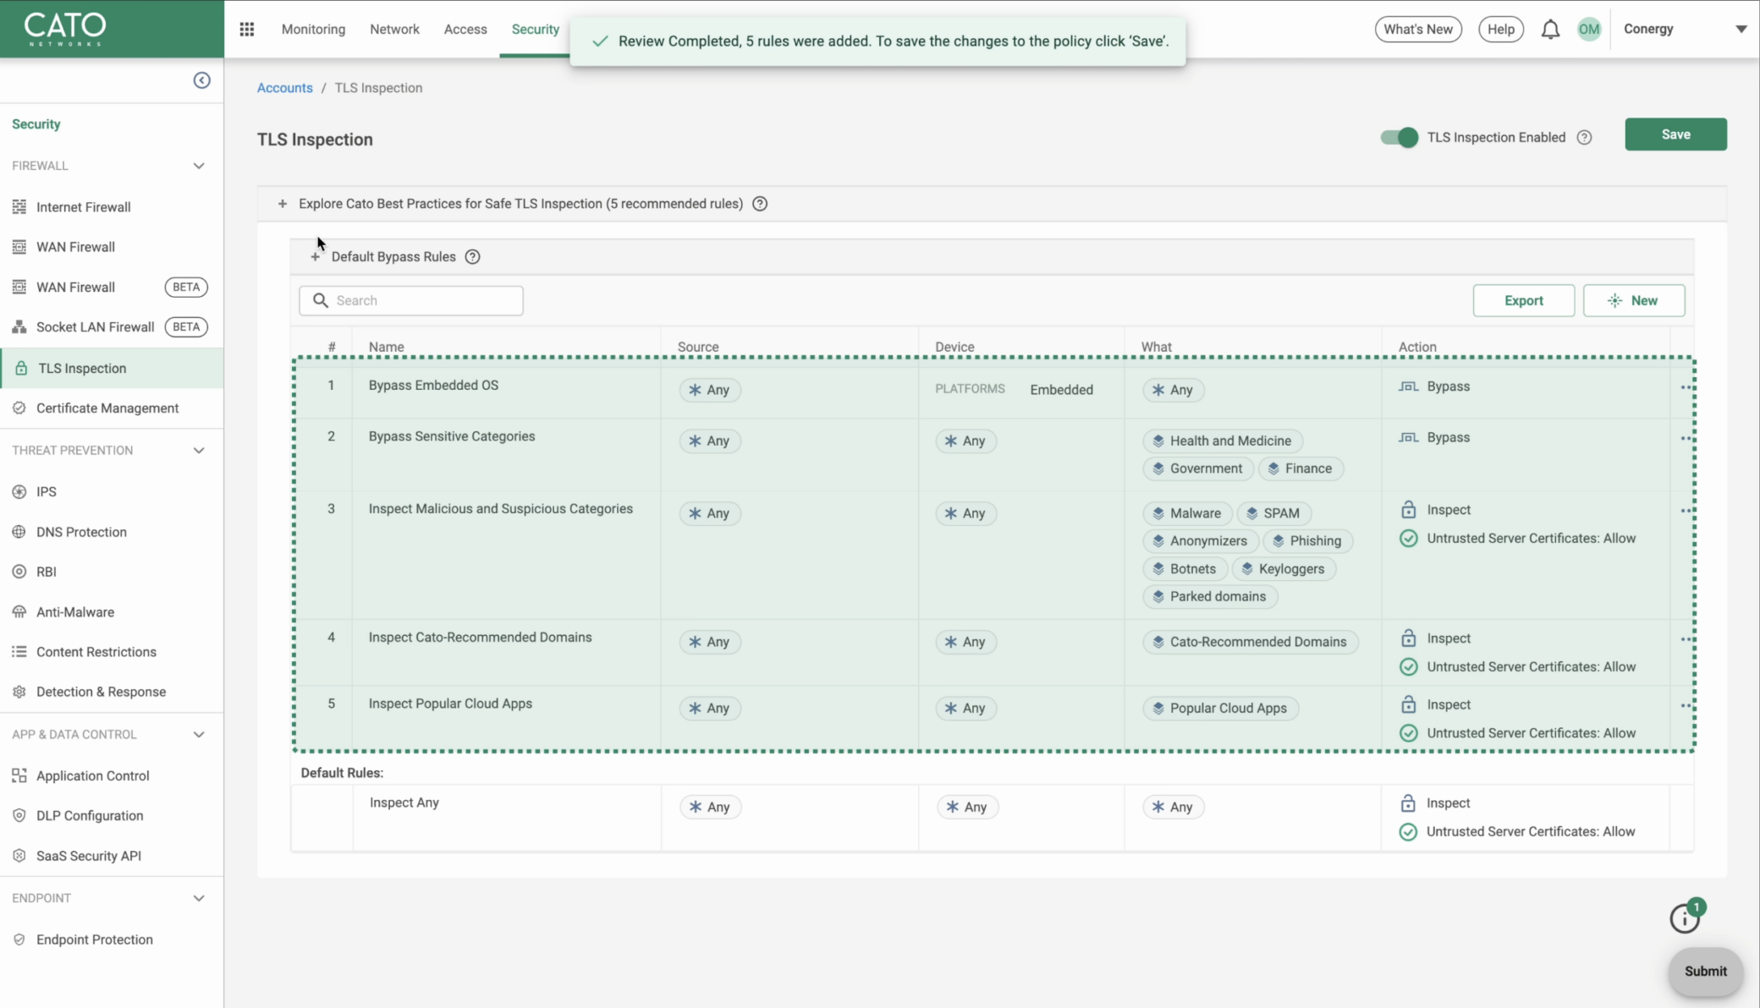Collapse the APP & DATA CONTROL section
The width and height of the screenshot is (1760, 1008).
199,735
